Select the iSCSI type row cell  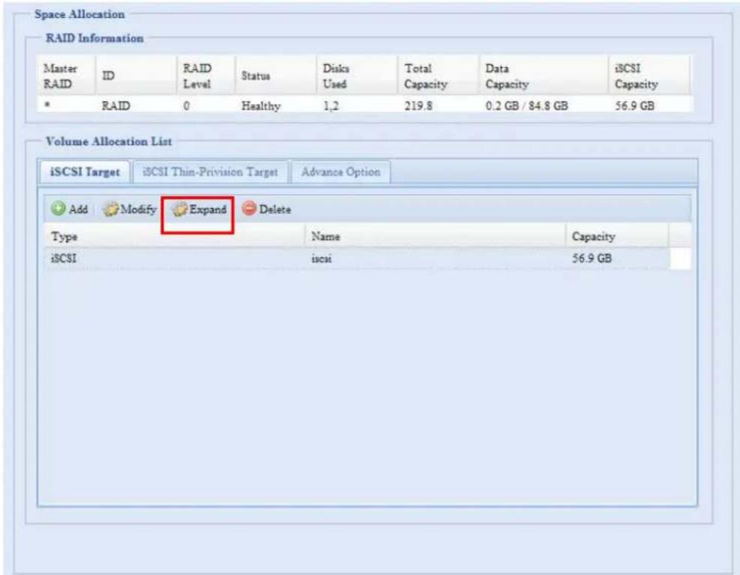tap(175, 259)
